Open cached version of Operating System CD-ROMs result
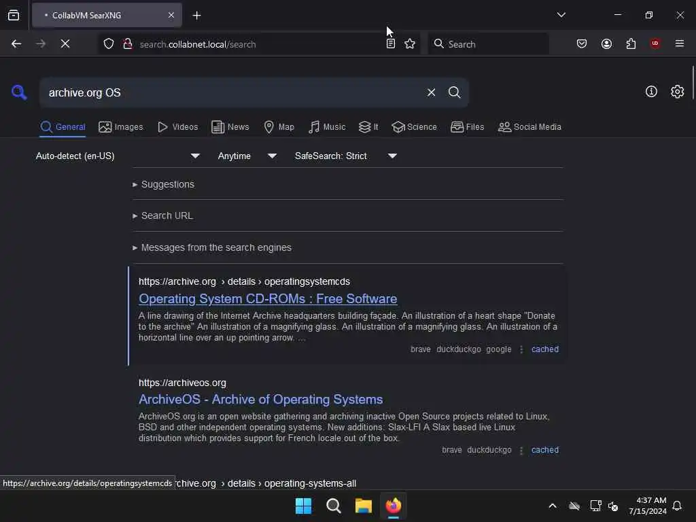The height and width of the screenshot is (522, 696). (544, 349)
